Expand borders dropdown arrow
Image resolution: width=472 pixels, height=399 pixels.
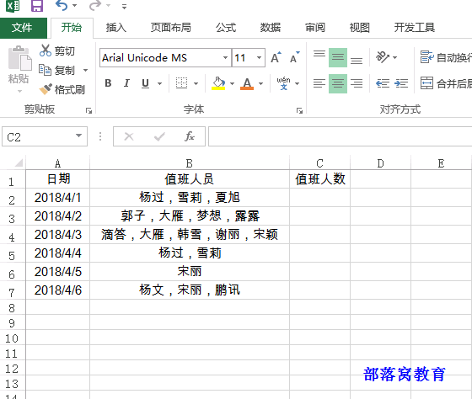(x=196, y=83)
